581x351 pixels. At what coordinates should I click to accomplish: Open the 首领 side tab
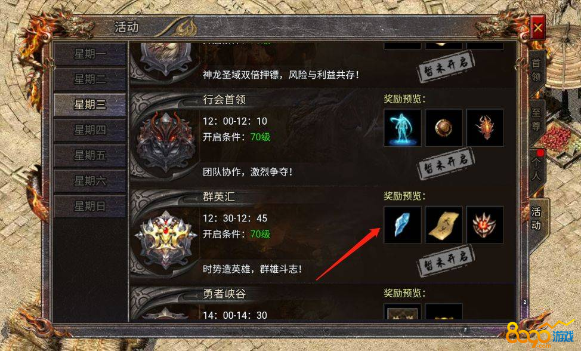click(x=536, y=70)
